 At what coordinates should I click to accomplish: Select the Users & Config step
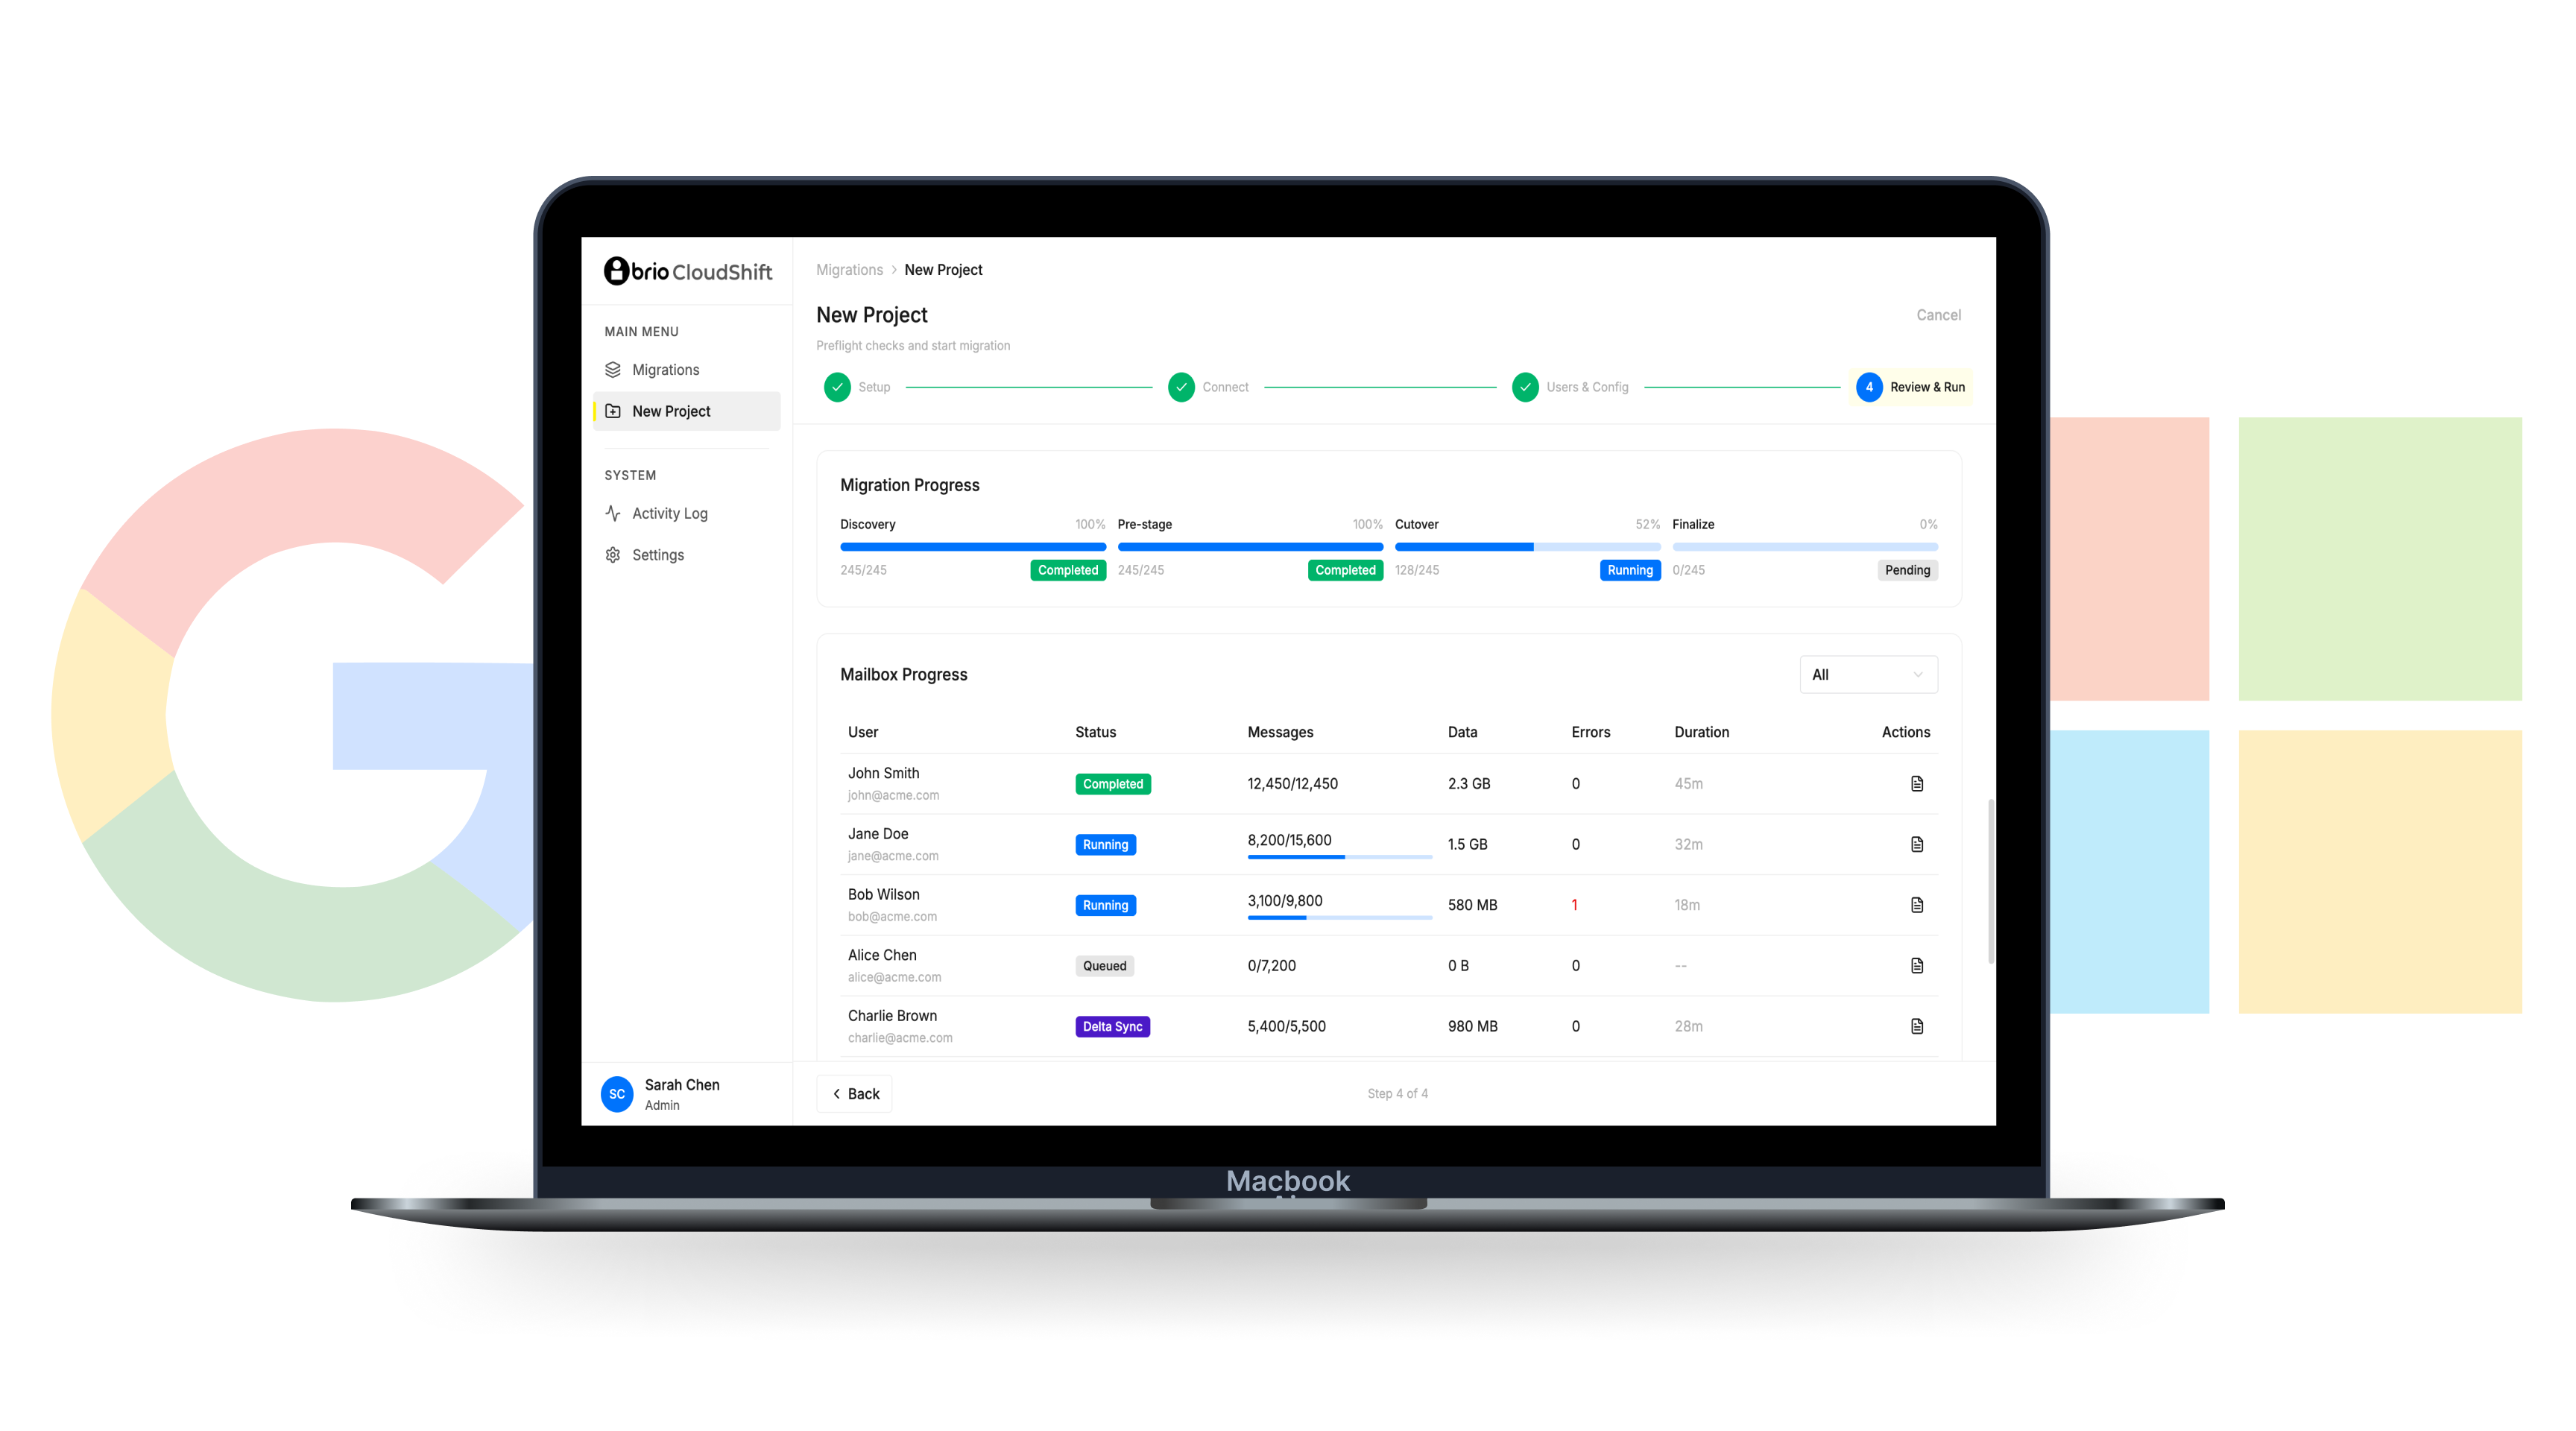coord(1570,387)
